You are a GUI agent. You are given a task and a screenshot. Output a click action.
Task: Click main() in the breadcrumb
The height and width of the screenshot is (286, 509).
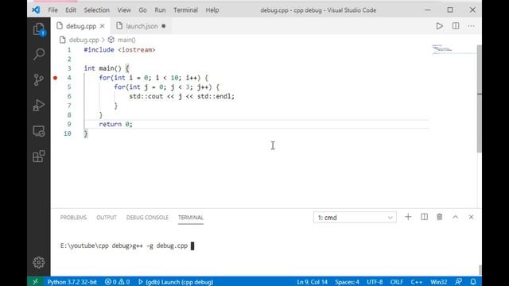(x=126, y=40)
